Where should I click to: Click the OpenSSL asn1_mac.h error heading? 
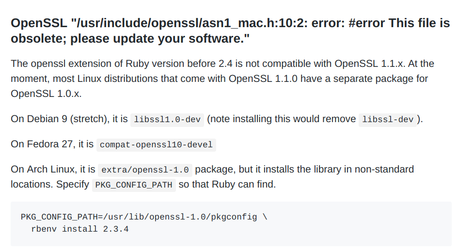pyautogui.click(x=230, y=31)
